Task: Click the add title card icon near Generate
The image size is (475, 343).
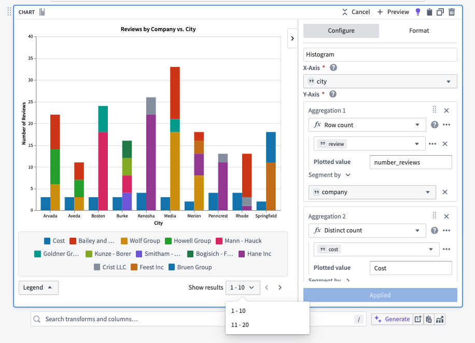Action: (418, 319)
